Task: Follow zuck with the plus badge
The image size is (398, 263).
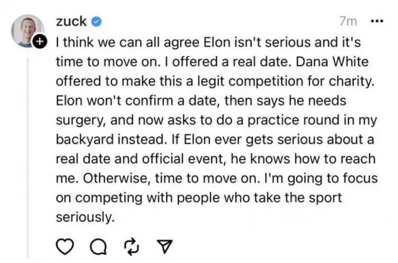Action: coord(40,41)
